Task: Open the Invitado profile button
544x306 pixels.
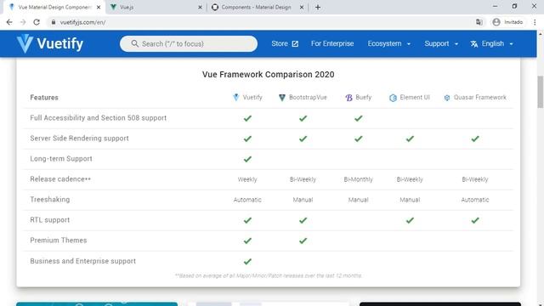Action: coord(507,22)
